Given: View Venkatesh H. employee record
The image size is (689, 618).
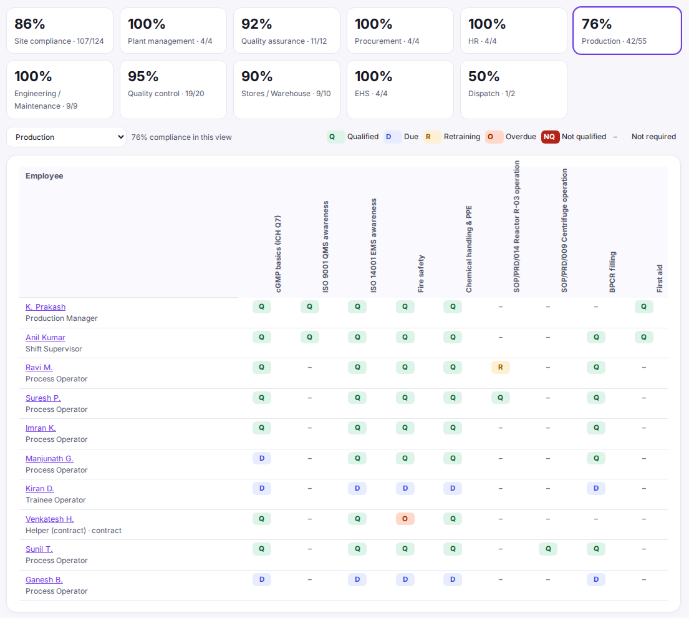Looking at the screenshot, I should [x=50, y=519].
